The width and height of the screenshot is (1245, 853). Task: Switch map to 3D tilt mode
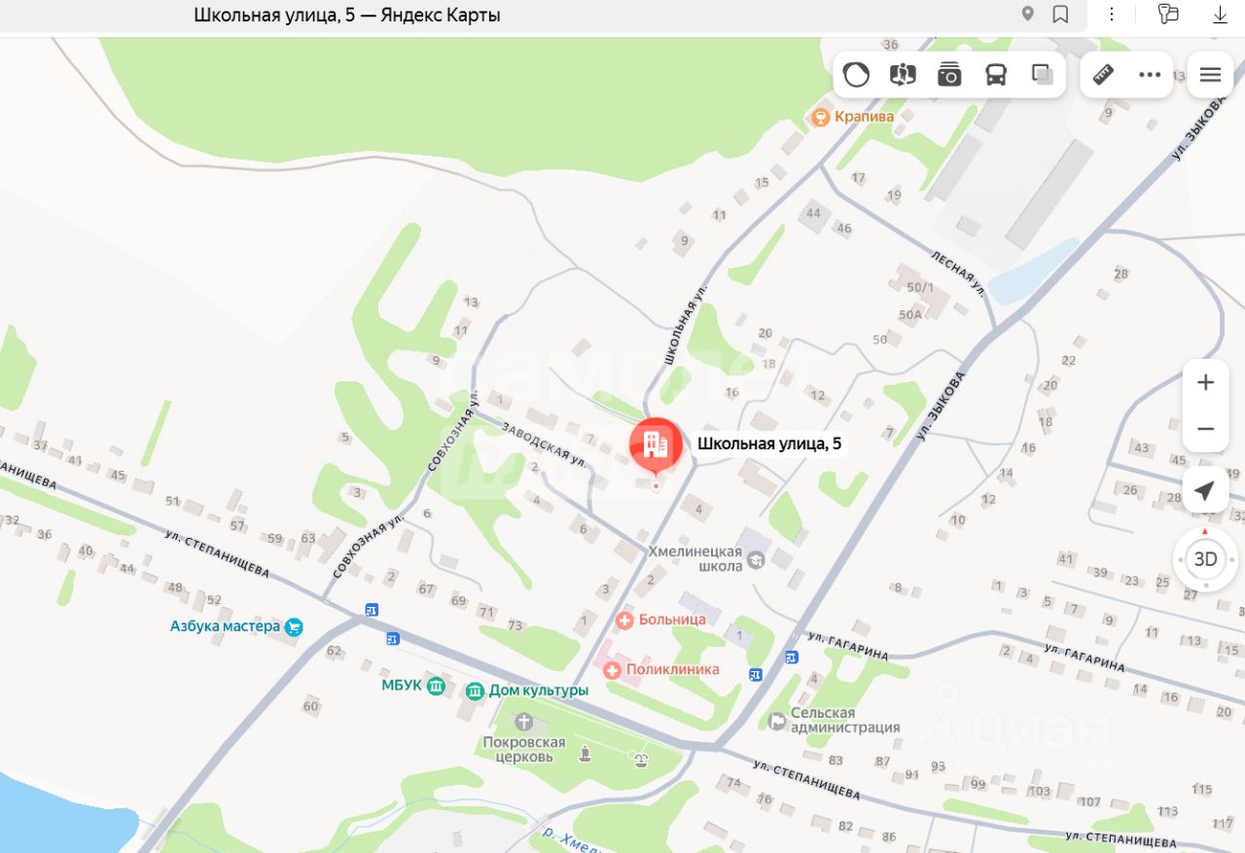(1205, 559)
